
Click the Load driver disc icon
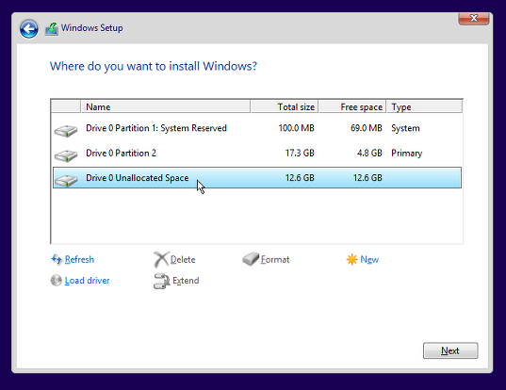pos(57,281)
